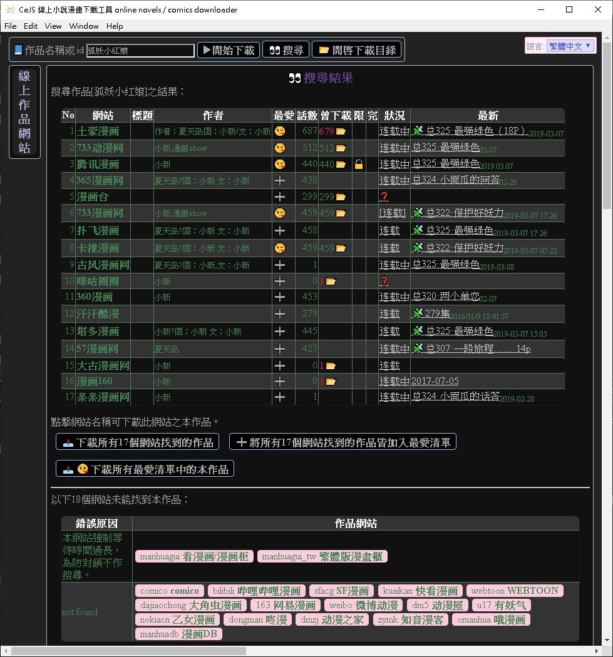Screen dimensions: 613x657
Task: Click the 腾讯漫画 site name link
Action: coord(98,164)
